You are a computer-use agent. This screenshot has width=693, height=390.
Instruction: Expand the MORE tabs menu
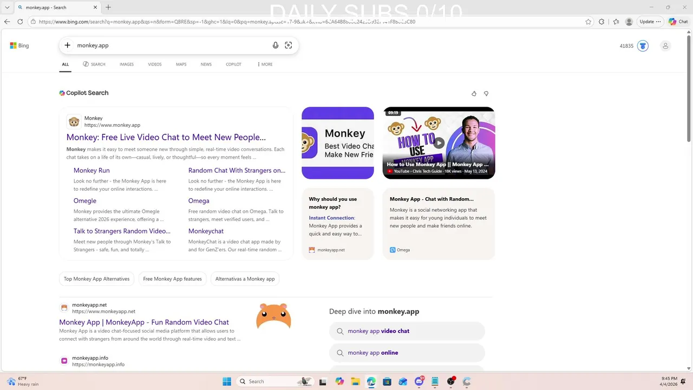point(265,64)
